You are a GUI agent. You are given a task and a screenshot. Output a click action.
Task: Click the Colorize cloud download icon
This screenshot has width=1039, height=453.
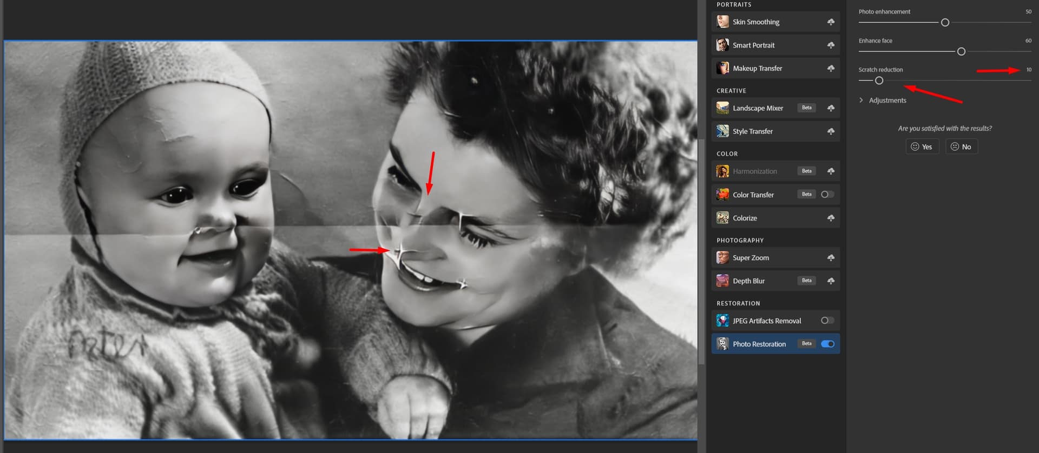click(x=830, y=218)
